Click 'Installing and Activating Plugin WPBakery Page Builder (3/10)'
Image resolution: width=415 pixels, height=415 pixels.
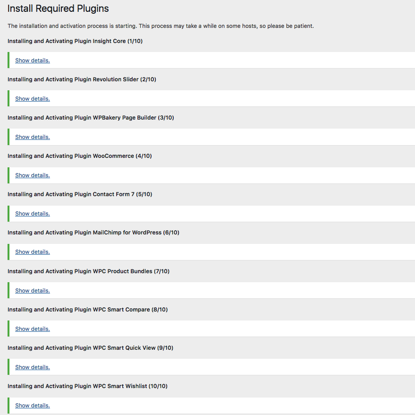91,118
